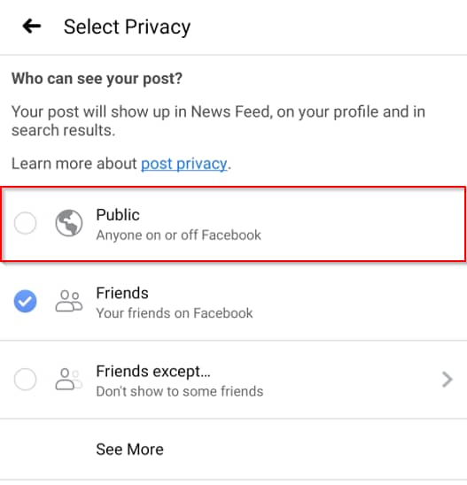Choose the Friends except… option label
The image size is (467, 485).
153,372
